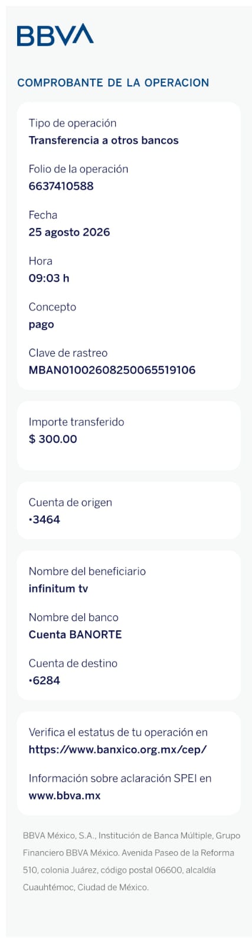This screenshot has width=252, height=947.
Task: Click the Clave de rastreo label
Action: pos(68,353)
